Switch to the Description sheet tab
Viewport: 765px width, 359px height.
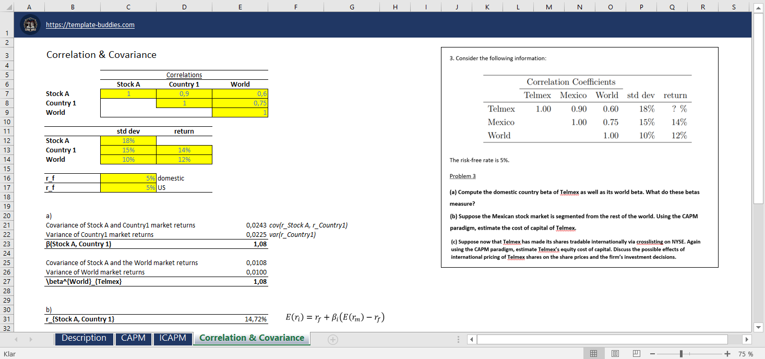(x=83, y=338)
